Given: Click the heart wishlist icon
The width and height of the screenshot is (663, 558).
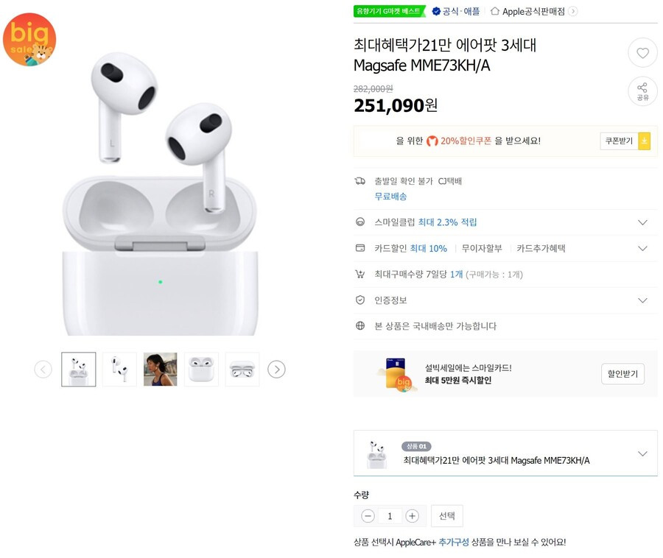Looking at the screenshot, I should pos(642,53).
